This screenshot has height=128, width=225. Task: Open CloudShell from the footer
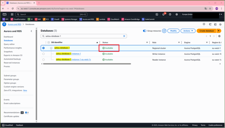7,125
